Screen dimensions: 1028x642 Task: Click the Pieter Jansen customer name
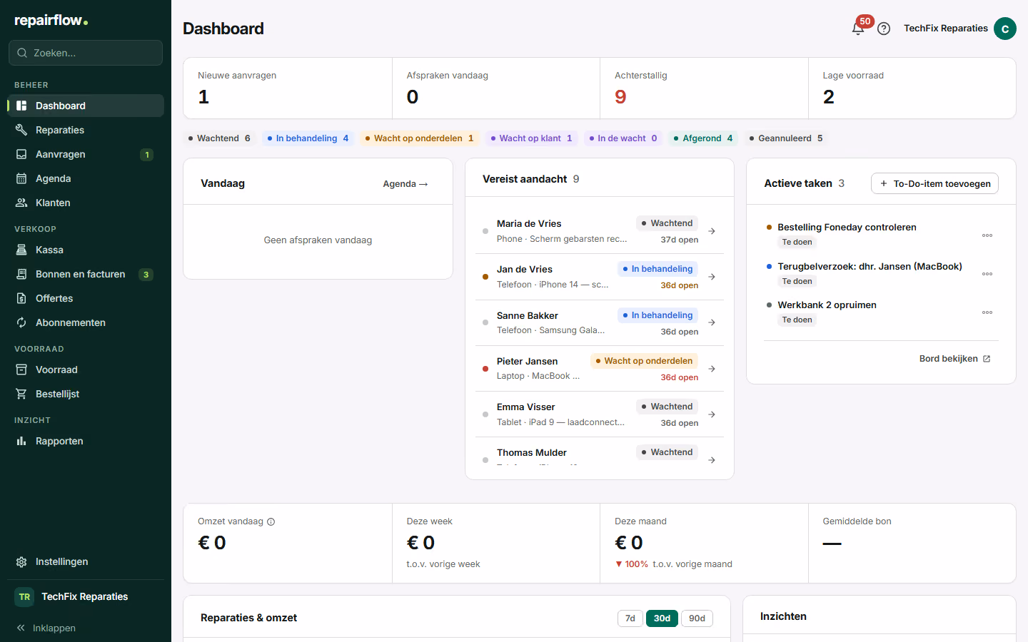527,362
